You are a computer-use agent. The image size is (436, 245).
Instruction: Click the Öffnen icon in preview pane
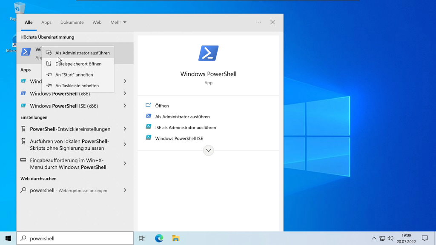[149, 105]
